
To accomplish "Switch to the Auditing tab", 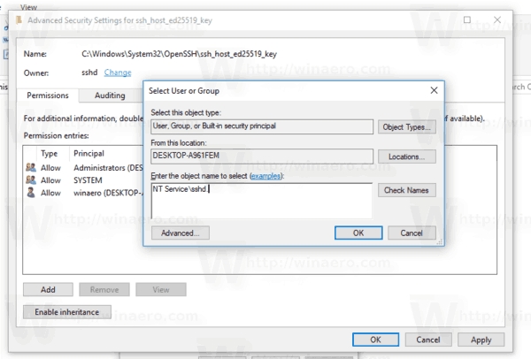I will [110, 95].
